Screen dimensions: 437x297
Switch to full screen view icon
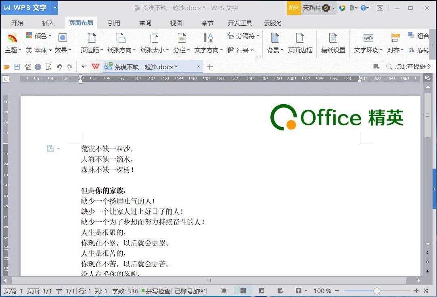point(224,291)
